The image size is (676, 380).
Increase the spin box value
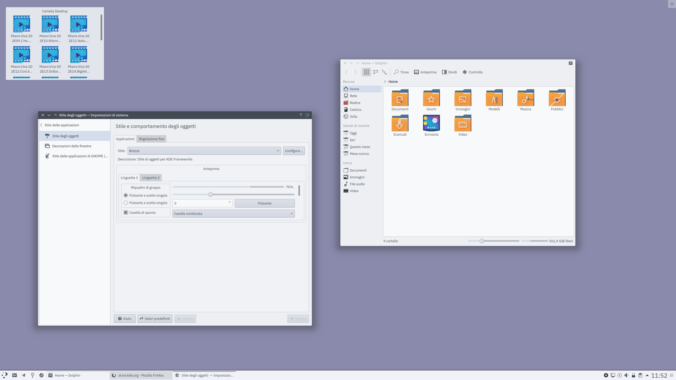(x=230, y=202)
